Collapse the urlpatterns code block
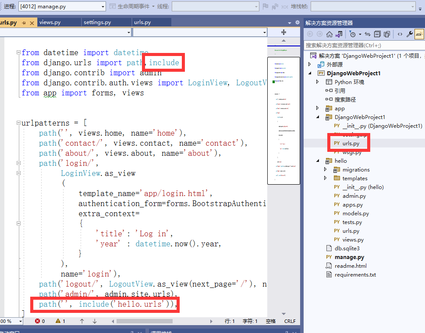 pos(18,123)
